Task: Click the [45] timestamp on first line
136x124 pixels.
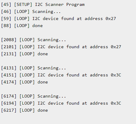Action: [6, 5]
